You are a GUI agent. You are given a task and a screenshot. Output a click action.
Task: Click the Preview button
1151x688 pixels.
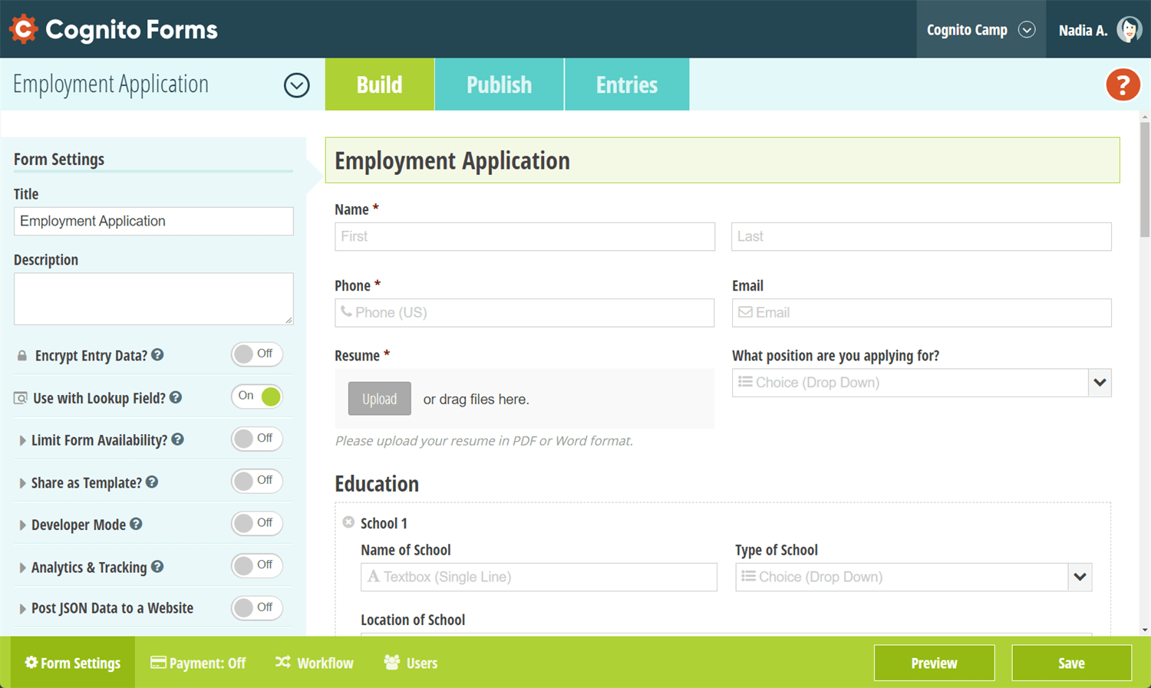pyautogui.click(x=934, y=663)
